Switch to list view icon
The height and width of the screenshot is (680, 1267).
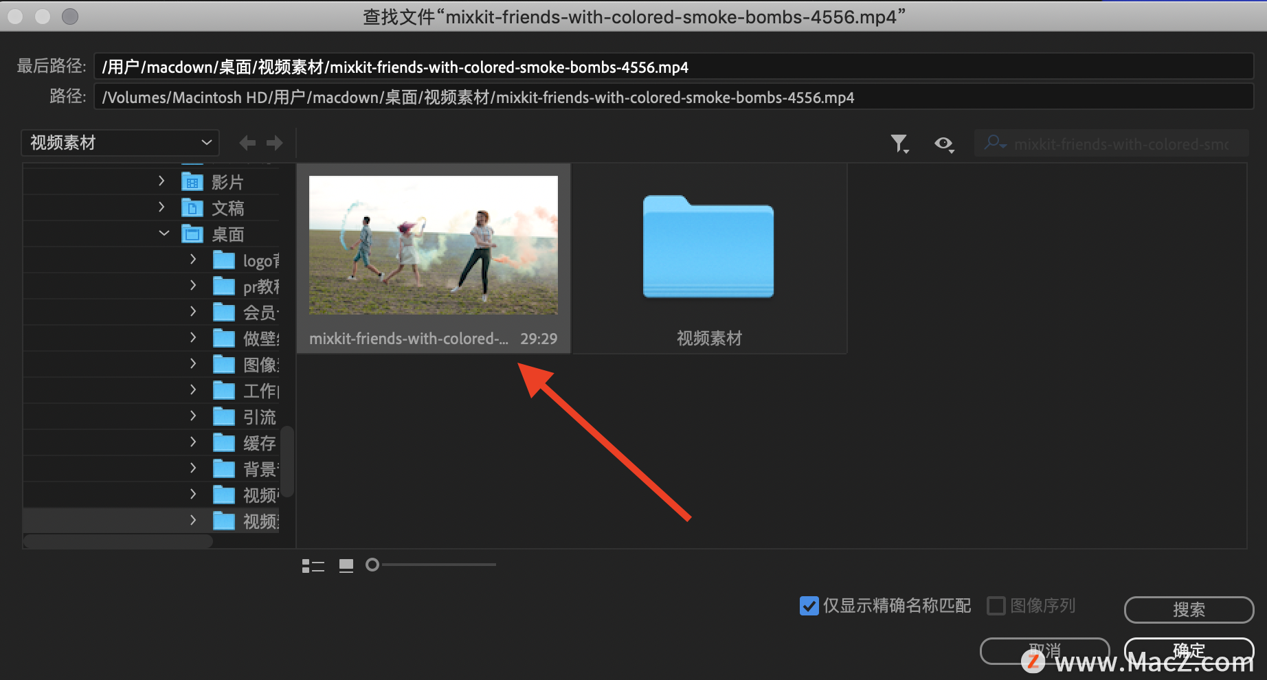313,565
